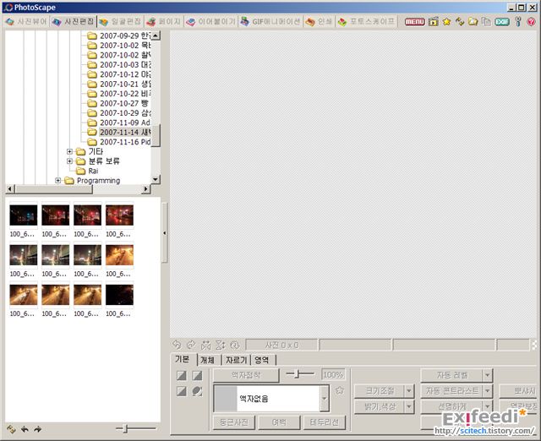Click the 100% frame size field
This screenshot has width=541, height=441.
(333, 375)
